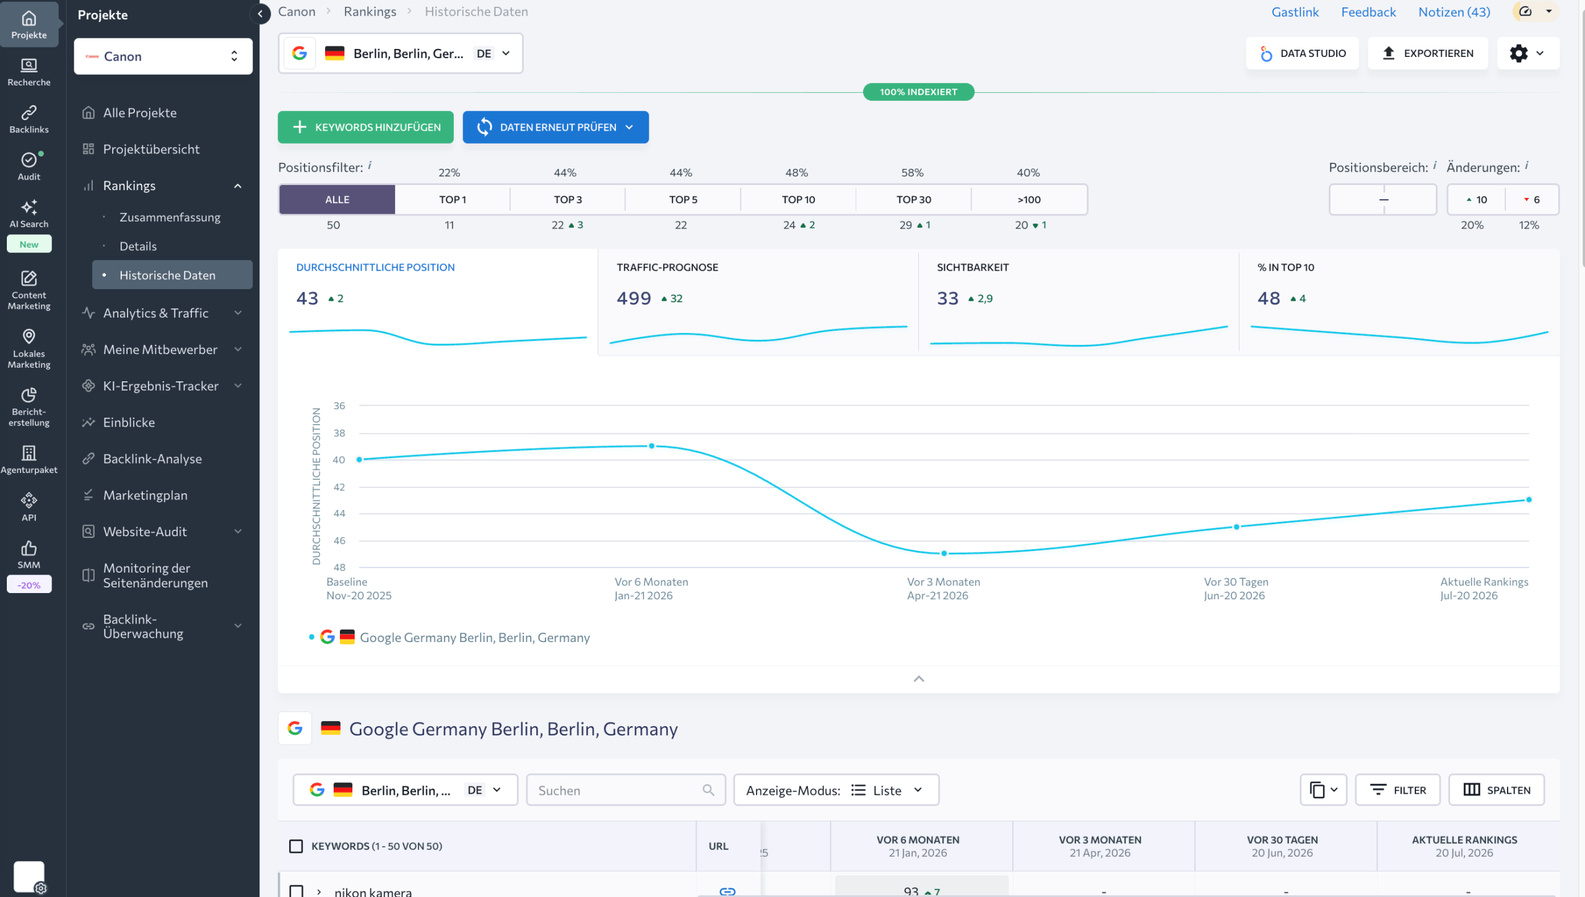1585x897 pixels.
Task: Open the SMM sidebar icon
Action: 29,555
